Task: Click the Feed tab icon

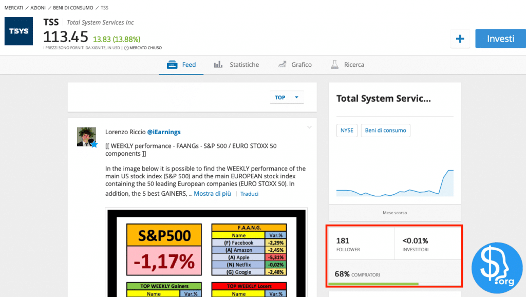Action: 172,64
